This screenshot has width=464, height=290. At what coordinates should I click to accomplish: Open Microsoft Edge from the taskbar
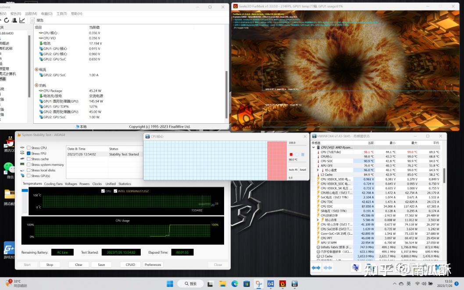[x=235, y=284]
